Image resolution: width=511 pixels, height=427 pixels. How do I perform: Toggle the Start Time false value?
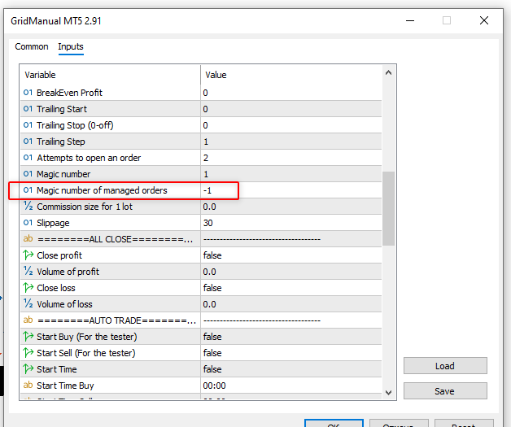pos(291,369)
